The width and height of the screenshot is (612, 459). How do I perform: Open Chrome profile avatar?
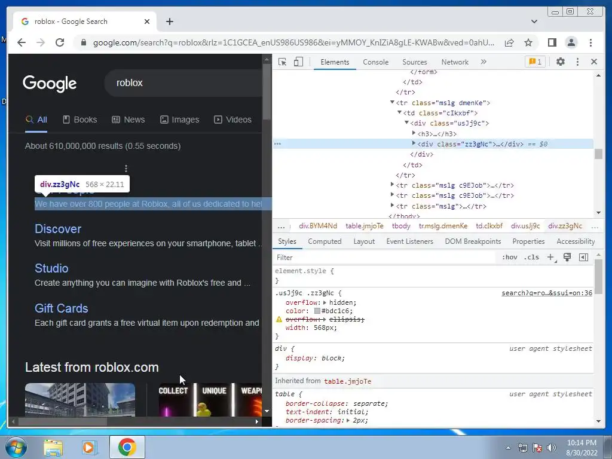click(x=571, y=42)
